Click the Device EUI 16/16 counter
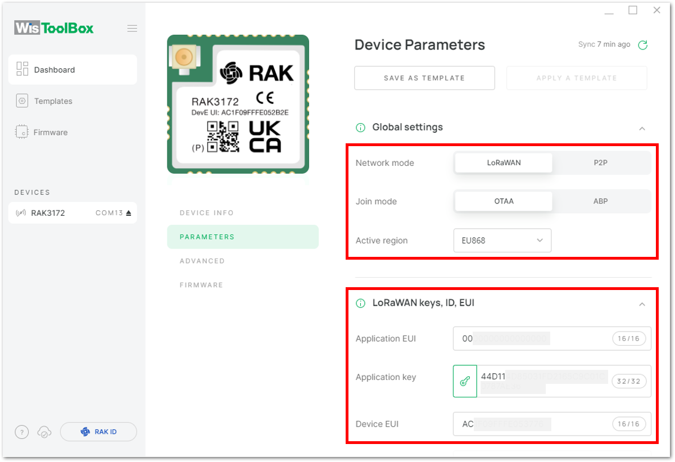The width and height of the screenshot is (675, 462). tap(629, 424)
